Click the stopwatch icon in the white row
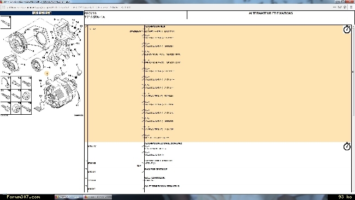This screenshot has width=355, height=200. (347, 146)
